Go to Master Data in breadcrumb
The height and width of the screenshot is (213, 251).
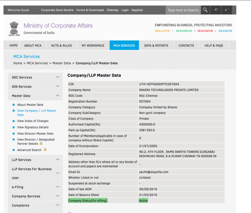click(x=61, y=63)
